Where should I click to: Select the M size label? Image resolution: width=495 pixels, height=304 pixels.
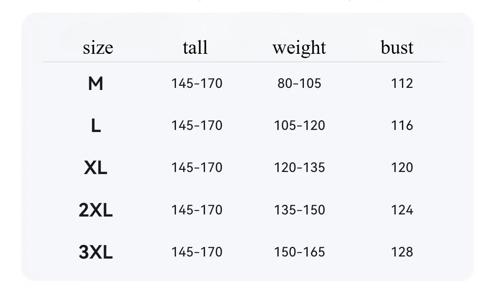coord(96,84)
